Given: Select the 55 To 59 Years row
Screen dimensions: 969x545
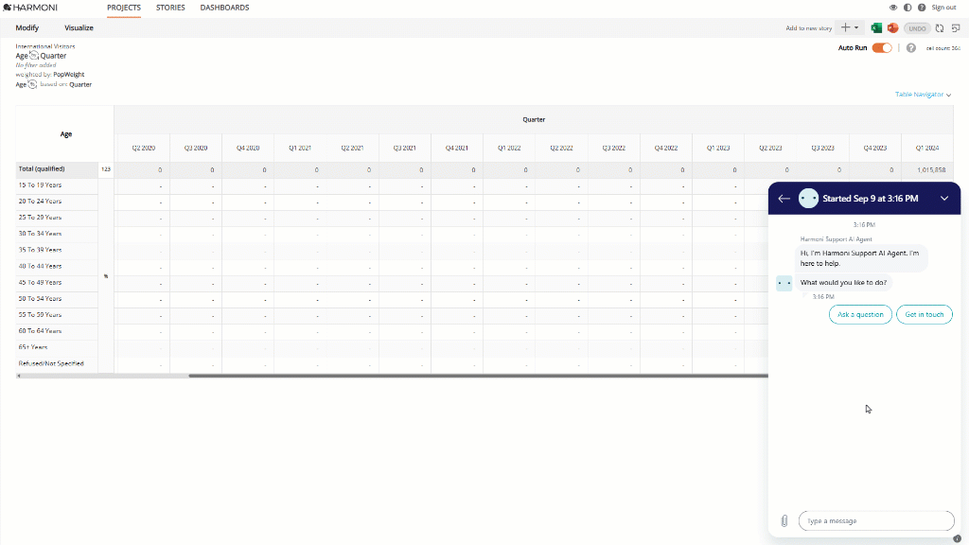Looking at the screenshot, I should point(57,315).
